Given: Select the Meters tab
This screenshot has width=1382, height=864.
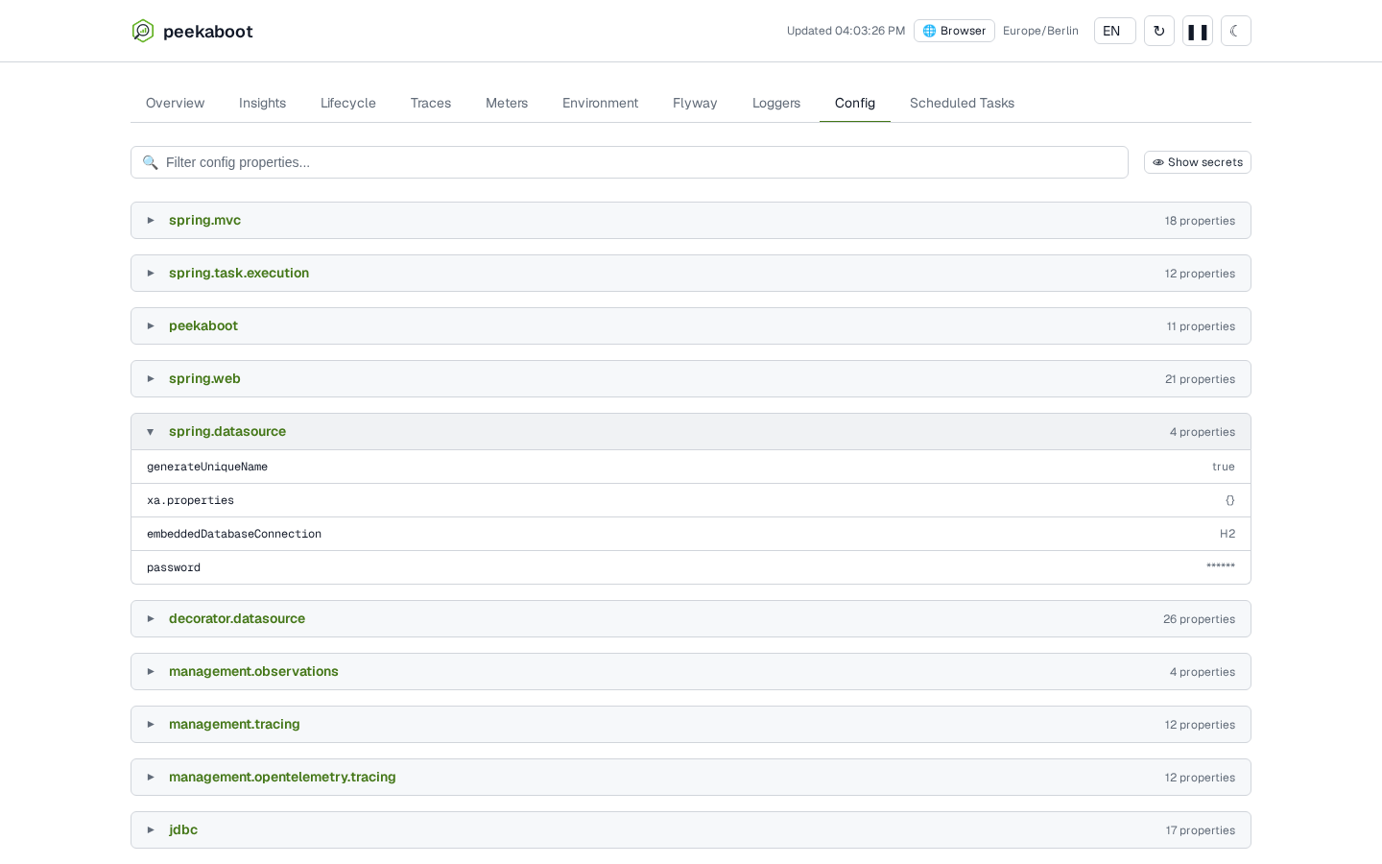Looking at the screenshot, I should point(507,103).
